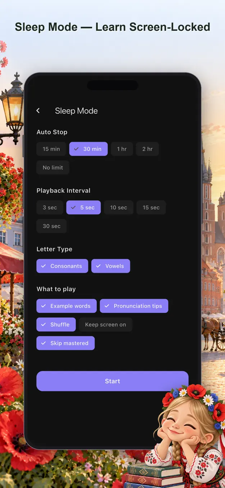Select 30 min auto stop chip
The width and height of the screenshot is (225, 488).
point(88,149)
